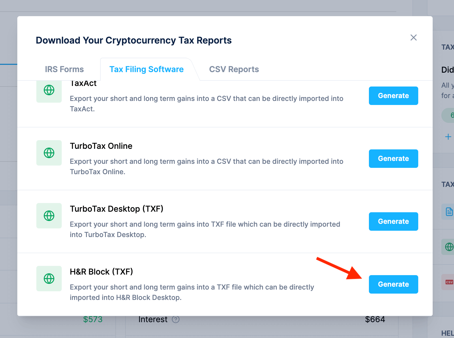Click the plus icon in the right sidebar
This screenshot has height=338, width=454.
(448, 137)
